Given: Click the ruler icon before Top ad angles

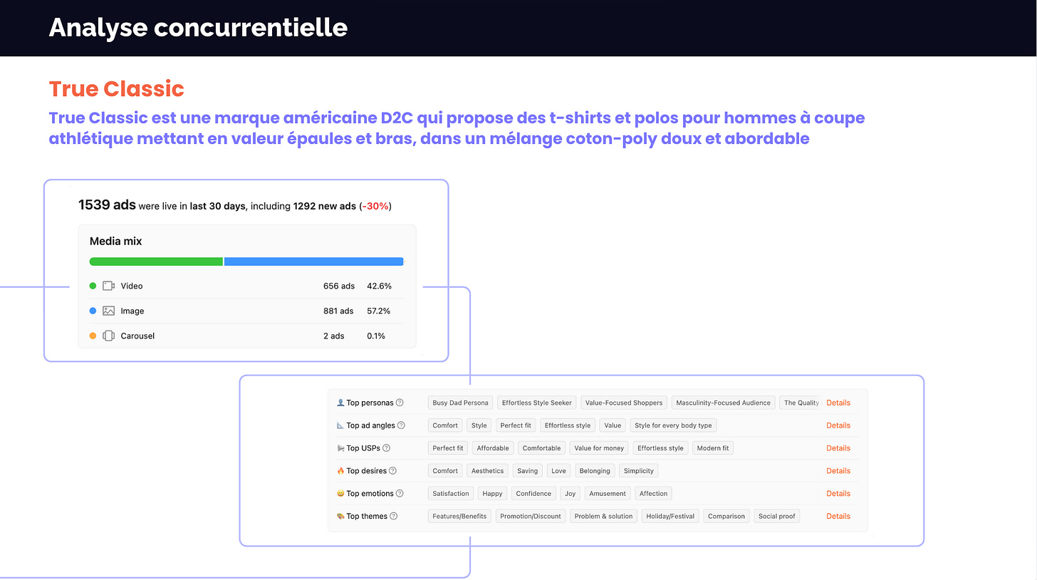Looking at the screenshot, I should click(x=340, y=425).
